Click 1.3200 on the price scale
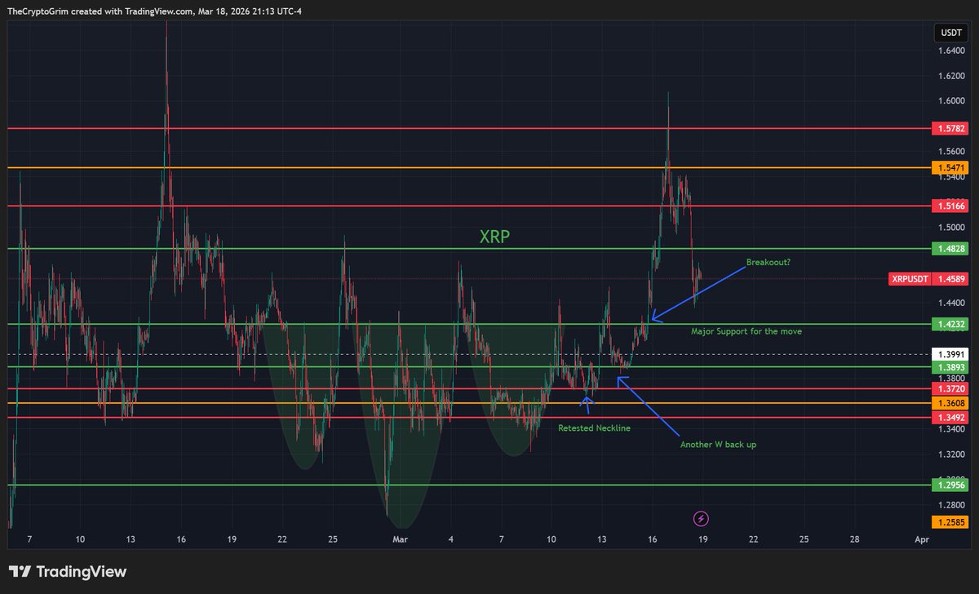Viewport: 979px width, 594px height. pos(950,454)
